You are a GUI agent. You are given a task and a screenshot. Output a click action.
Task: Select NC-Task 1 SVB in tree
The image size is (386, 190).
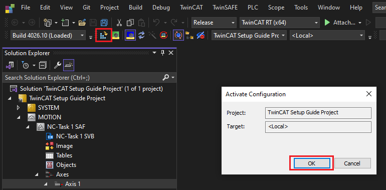point(75,136)
